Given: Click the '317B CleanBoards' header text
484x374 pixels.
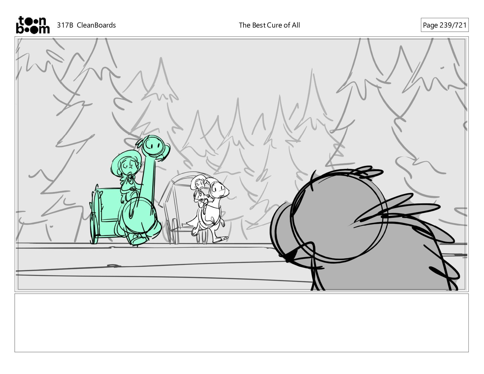Looking at the screenshot, I should pyautogui.click(x=86, y=25).
